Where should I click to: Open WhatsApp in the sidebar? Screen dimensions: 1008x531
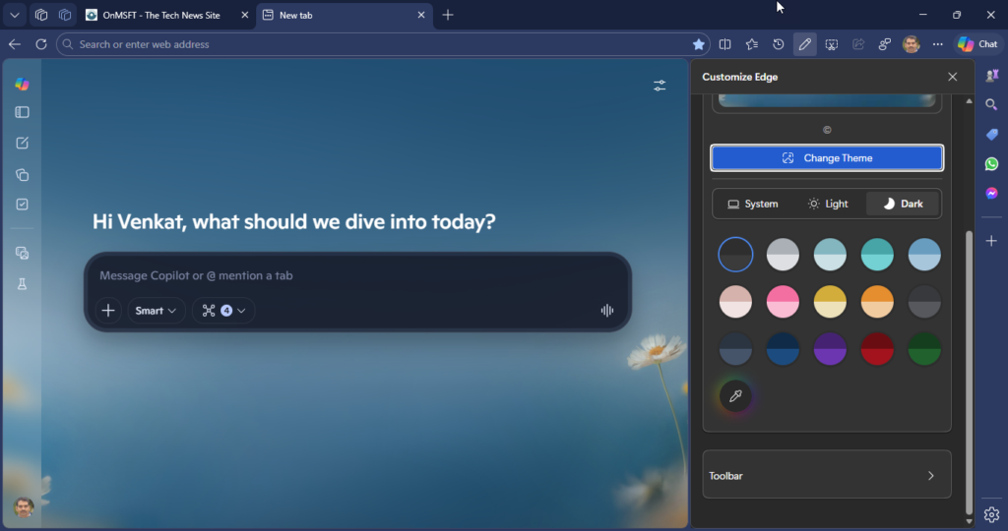991,164
